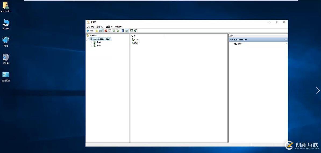Expand the IPv4 node in the tree
Image resolution: width=321 pixels, height=153 pixels.
(91, 42)
